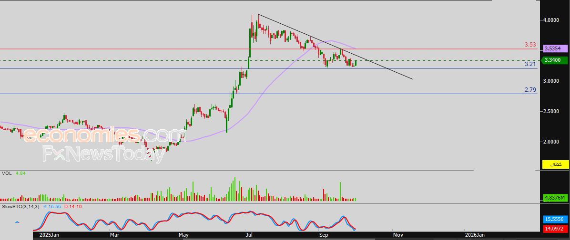Viewport: 570px width, 240px height.
Task: Click the yellow خطي scale button
Action: [x=555, y=164]
